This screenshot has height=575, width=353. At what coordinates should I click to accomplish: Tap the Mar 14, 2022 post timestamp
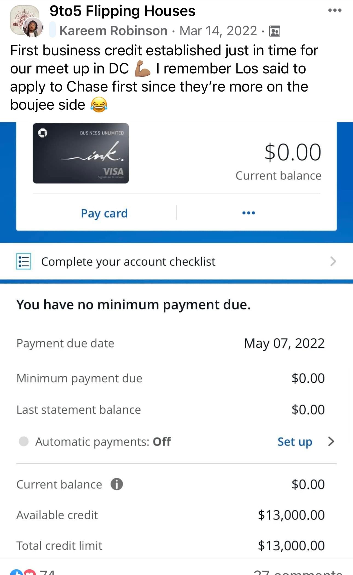tap(218, 31)
